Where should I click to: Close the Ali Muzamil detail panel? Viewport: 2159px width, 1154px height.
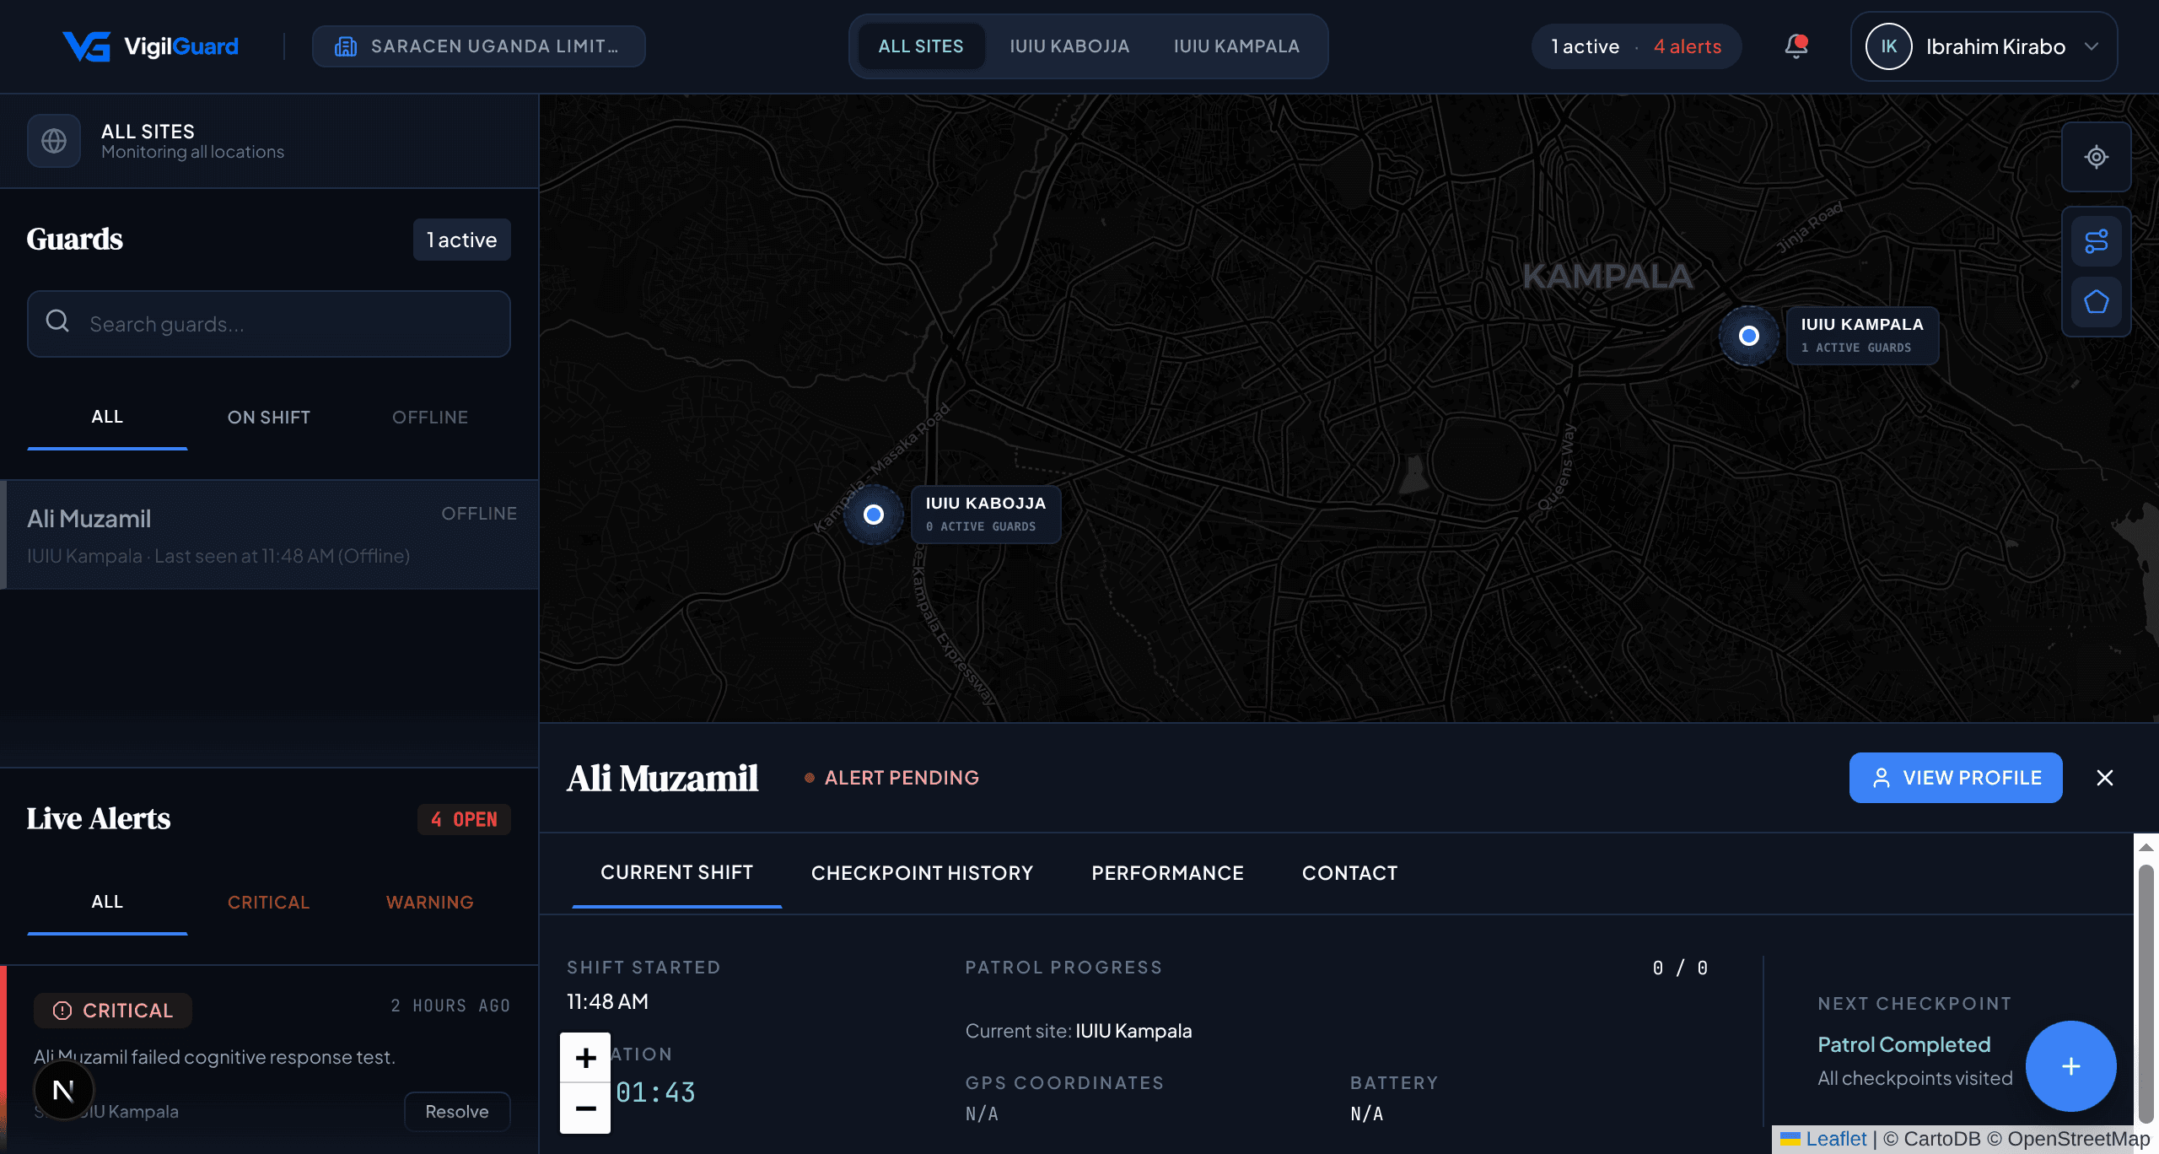2104,778
